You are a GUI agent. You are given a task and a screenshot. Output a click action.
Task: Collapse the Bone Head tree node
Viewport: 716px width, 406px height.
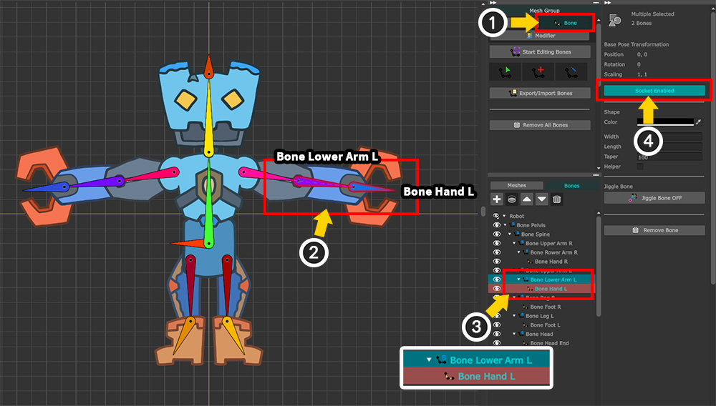pyautogui.click(x=515, y=334)
